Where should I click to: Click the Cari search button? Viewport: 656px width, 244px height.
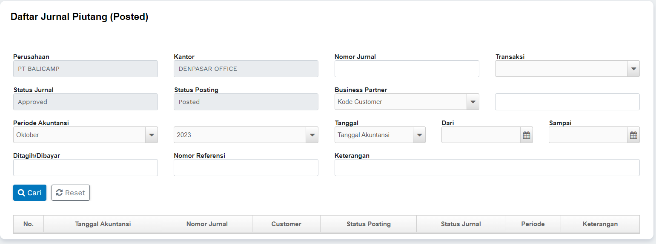pyautogui.click(x=30, y=193)
